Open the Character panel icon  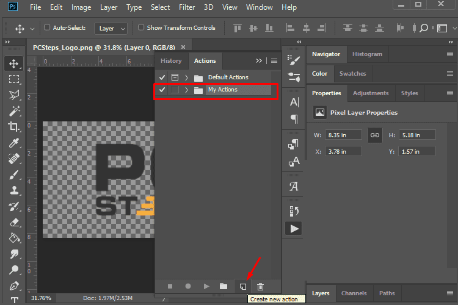click(294, 102)
